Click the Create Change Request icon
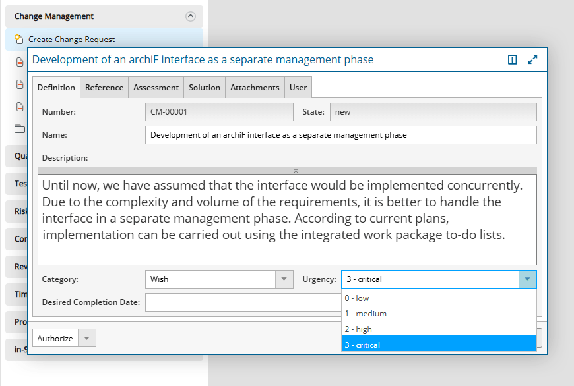Image resolution: width=574 pixels, height=386 pixels. [19, 40]
